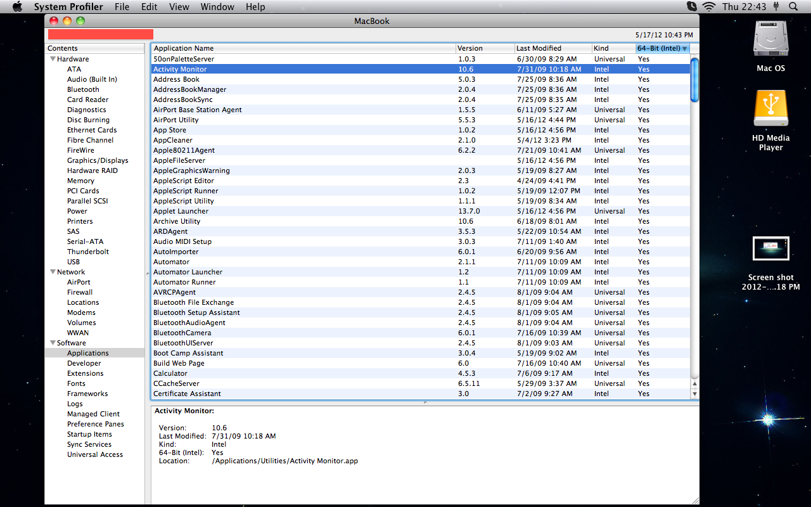Open the Edit menu

point(150,6)
